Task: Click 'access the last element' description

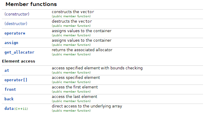Action: click(74, 97)
